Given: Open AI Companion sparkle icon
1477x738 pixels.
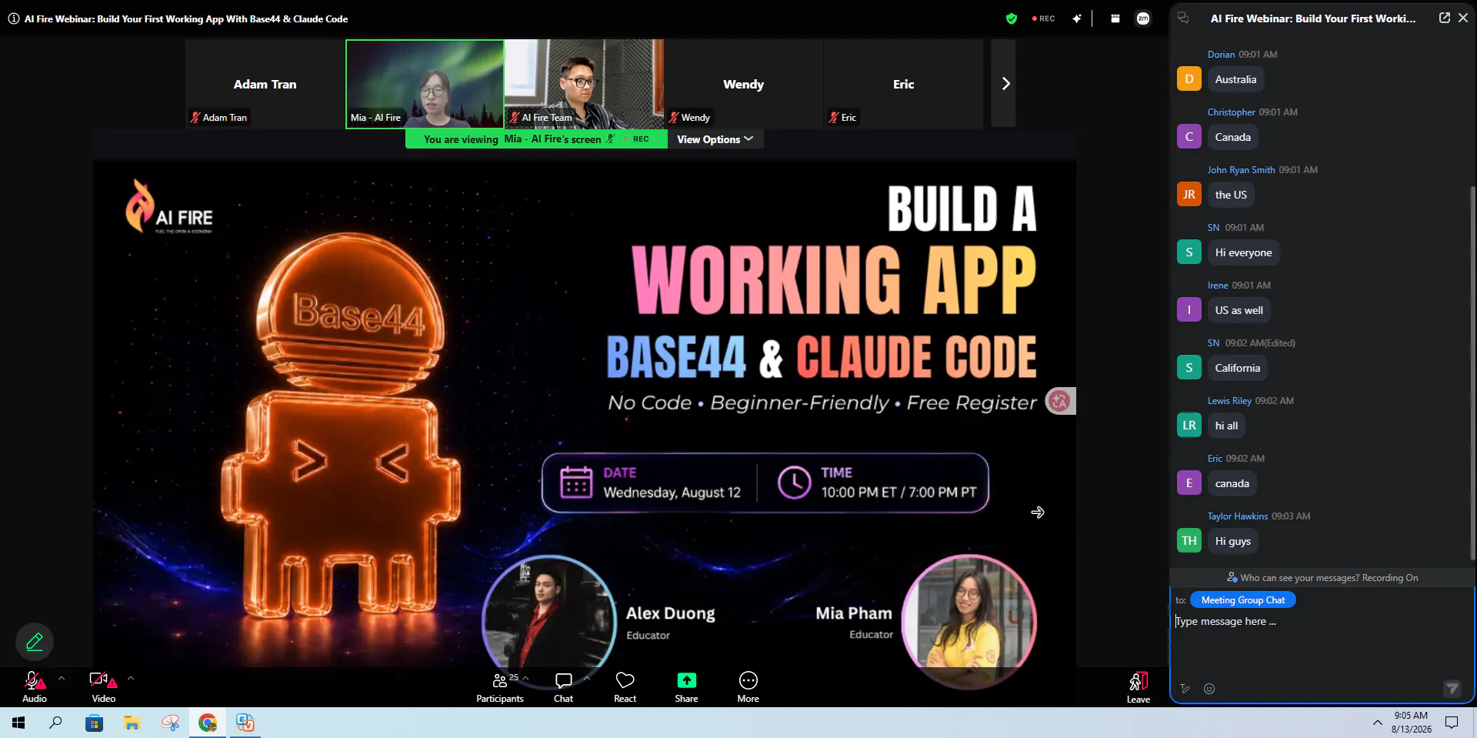Looking at the screenshot, I should (x=1077, y=18).
